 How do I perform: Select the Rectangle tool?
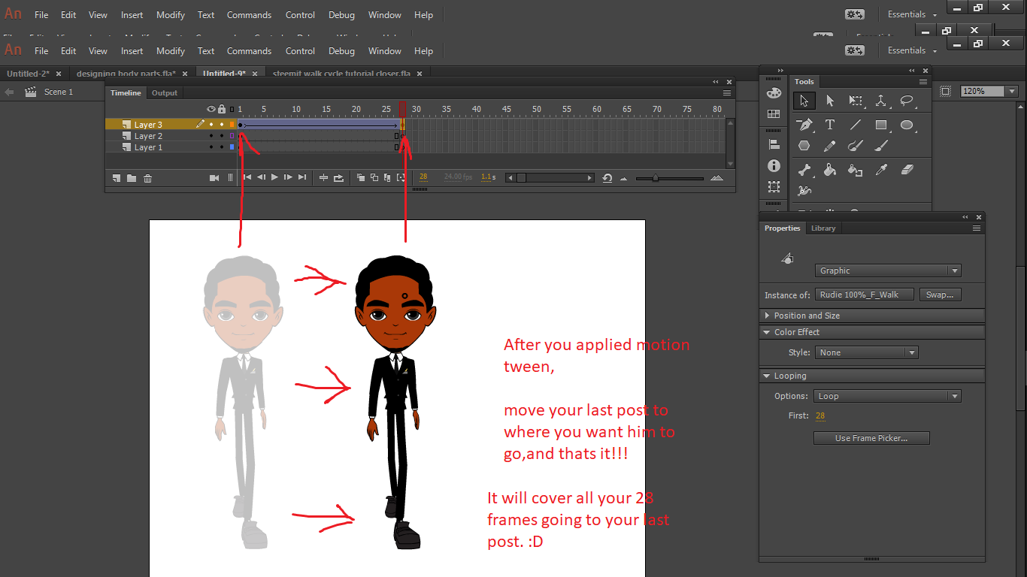pos(881,125)
